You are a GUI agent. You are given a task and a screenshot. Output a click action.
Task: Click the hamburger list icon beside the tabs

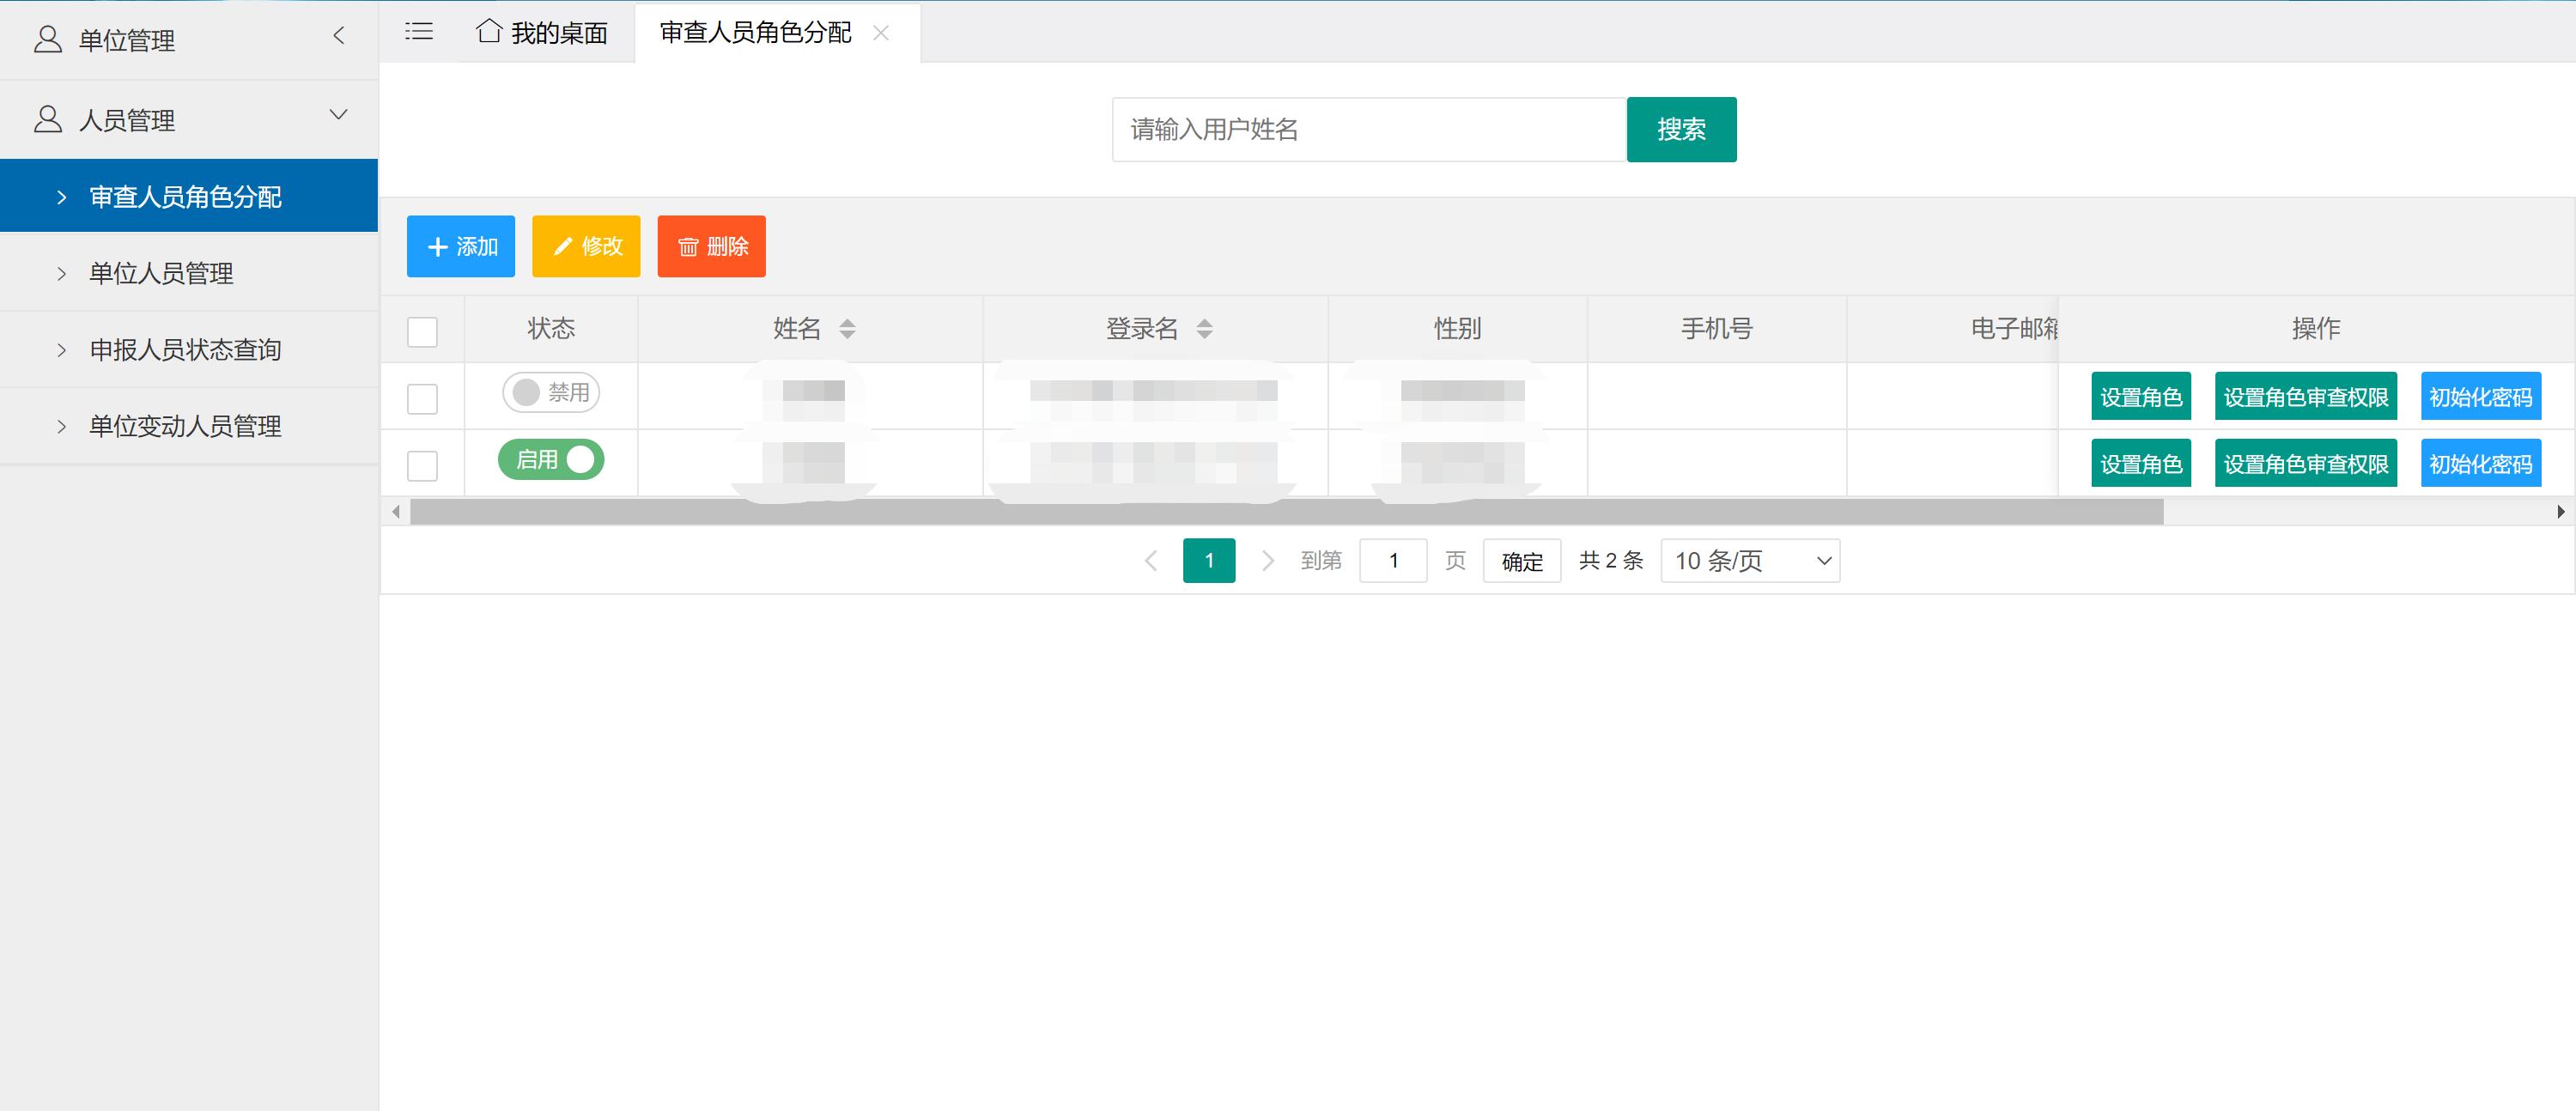(418, 31)
